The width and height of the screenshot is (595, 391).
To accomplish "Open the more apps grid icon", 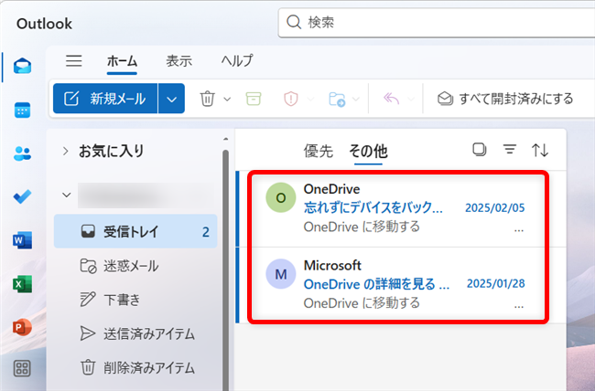I will (x=23, y=369).
